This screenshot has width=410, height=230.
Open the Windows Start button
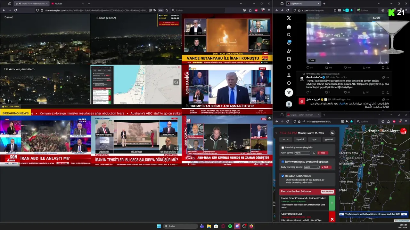[x=159, y=226]
